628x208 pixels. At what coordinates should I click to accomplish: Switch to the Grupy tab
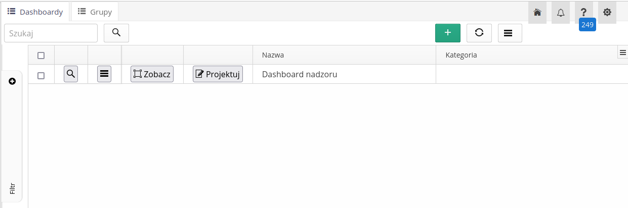95,12
